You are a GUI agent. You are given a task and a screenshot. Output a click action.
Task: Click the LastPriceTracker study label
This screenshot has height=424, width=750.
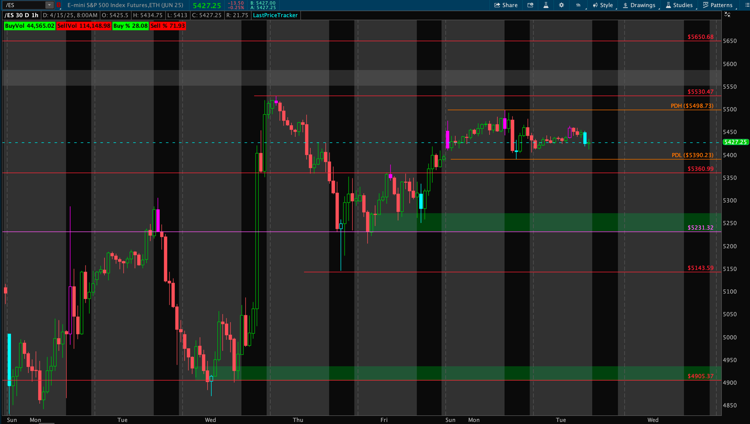275,15
